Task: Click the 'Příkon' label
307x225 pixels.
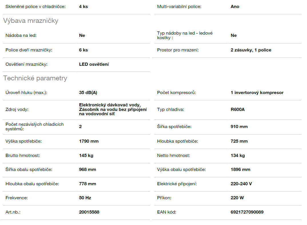Action: pyautogui.click(x=164, y=198)
